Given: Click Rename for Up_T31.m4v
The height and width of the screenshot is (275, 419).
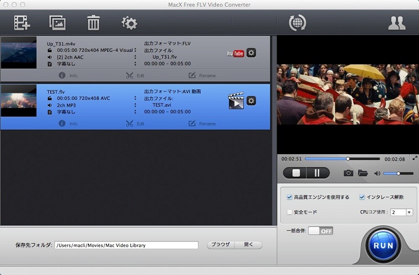Looking at the screenshot, I should click(202, 75).
